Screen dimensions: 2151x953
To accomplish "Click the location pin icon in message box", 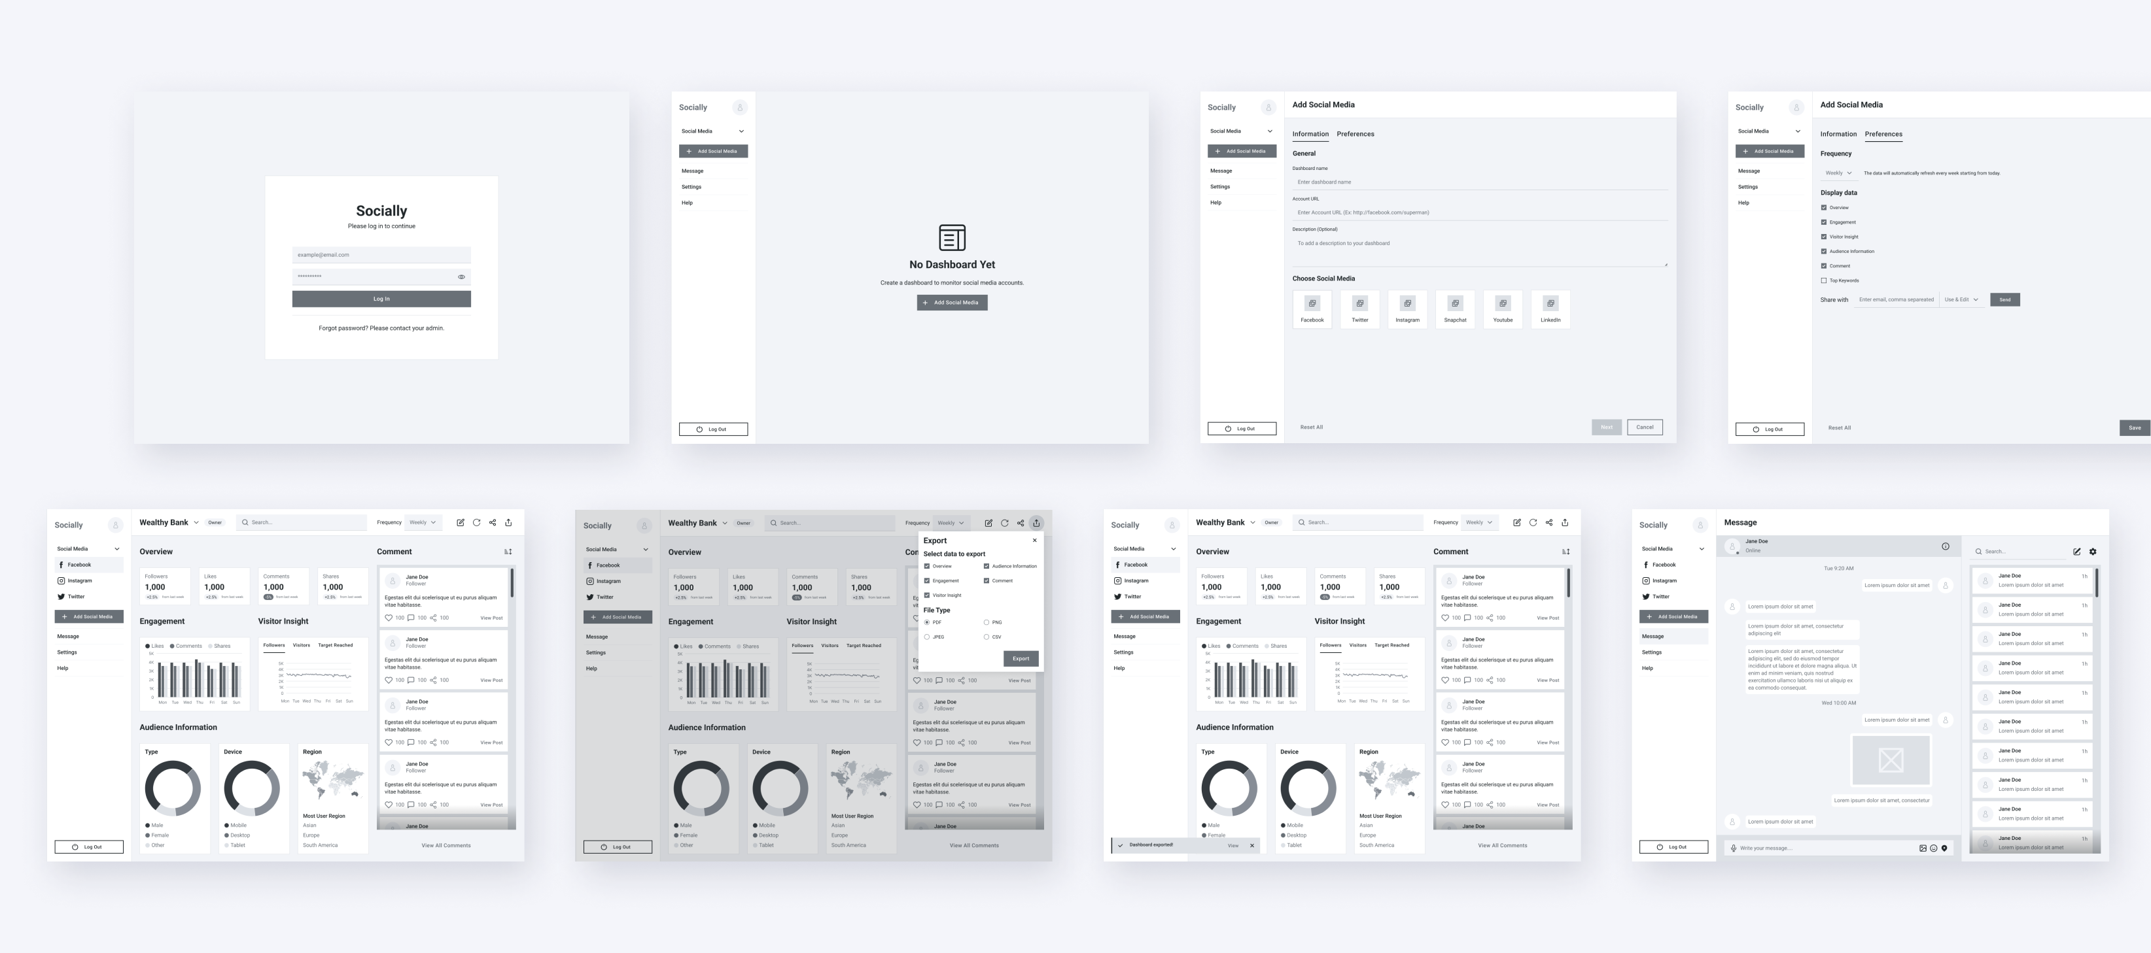I will coord(1944,848).
